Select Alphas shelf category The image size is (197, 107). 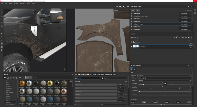click(x=8, y=85)
